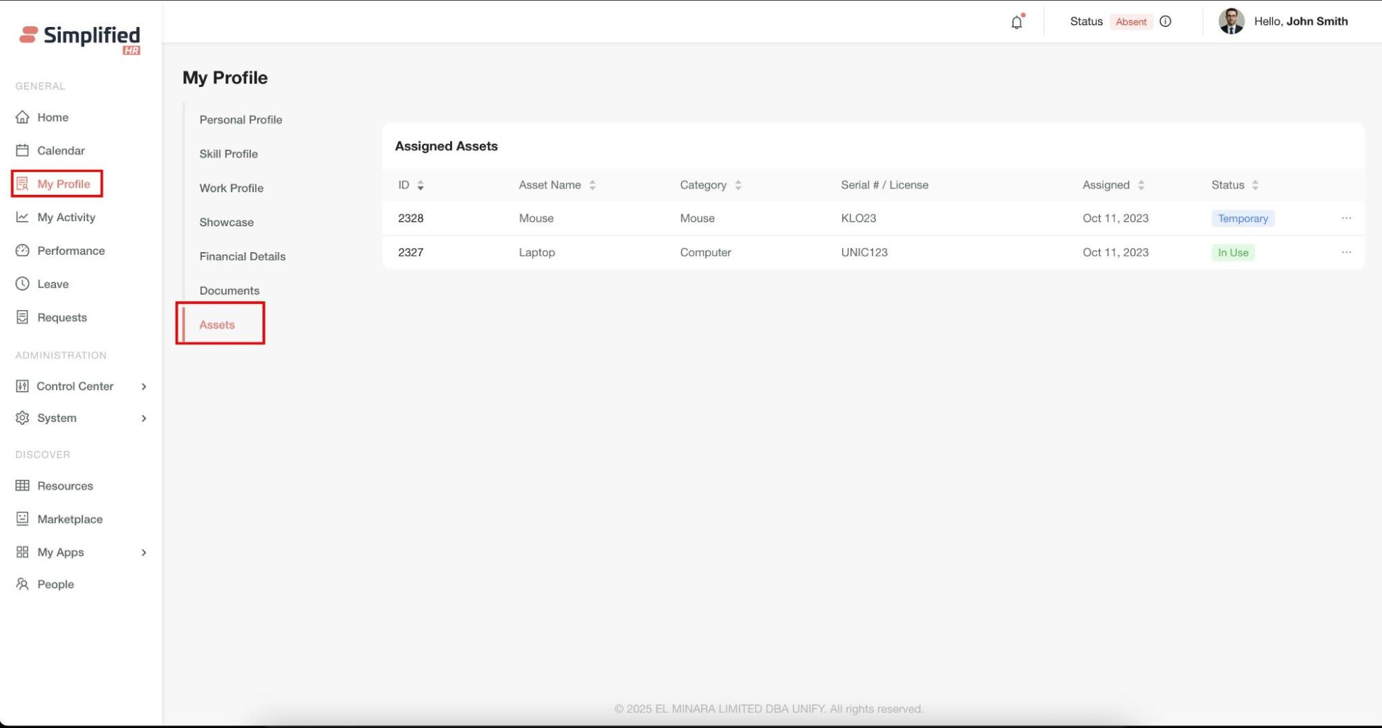The height and width of the screenshot is (728, 1382).
Task: Click the status info icon
Action: pos(1165,21)
